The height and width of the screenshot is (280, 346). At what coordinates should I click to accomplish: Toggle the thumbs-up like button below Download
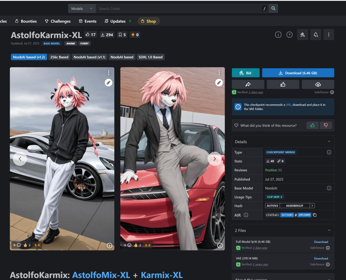click(283, 84)
